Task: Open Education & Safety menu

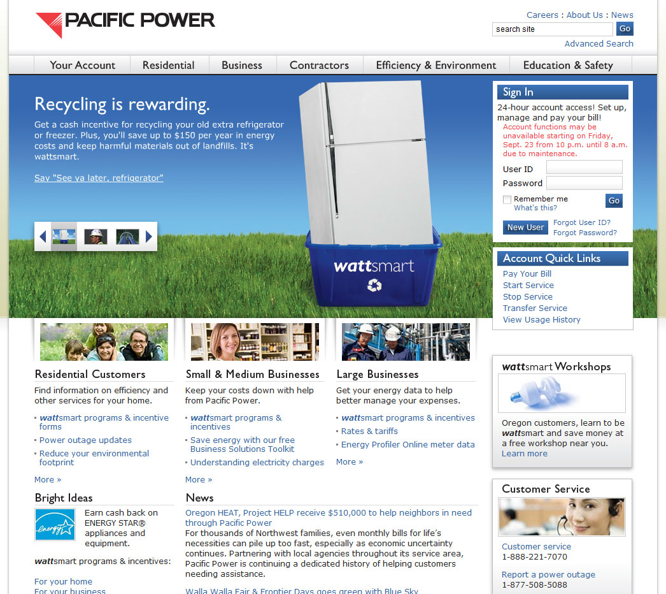Action: (x=568, y=65)
